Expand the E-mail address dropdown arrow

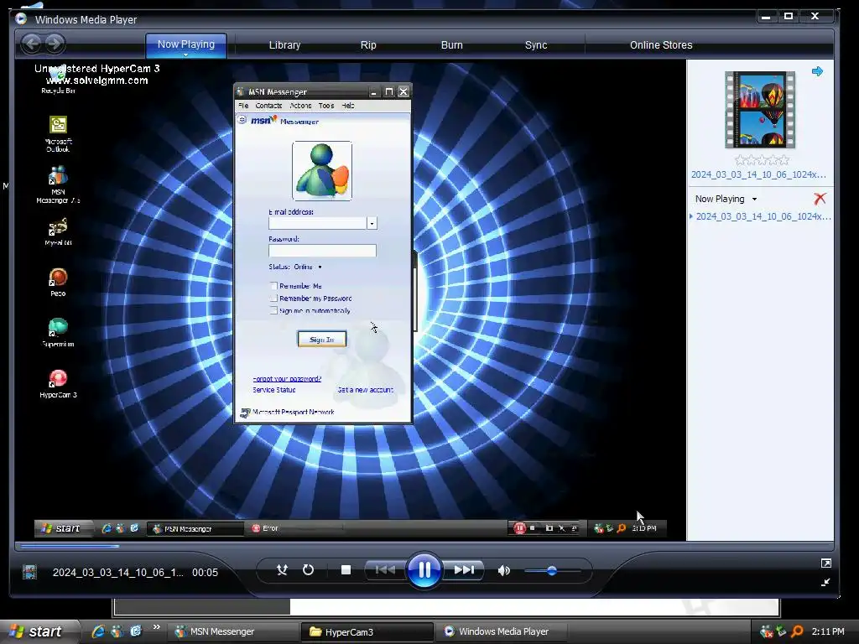(x=372, y=223)
